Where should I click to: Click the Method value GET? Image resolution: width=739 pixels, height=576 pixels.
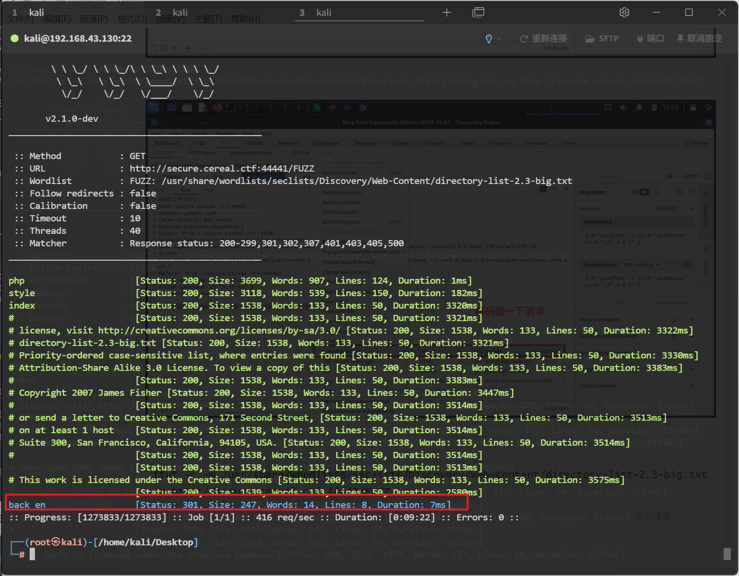point(137,156)
